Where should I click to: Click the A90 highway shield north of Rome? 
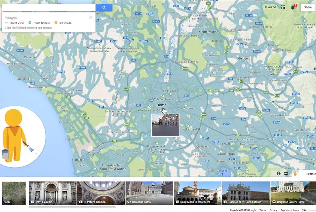185,69
